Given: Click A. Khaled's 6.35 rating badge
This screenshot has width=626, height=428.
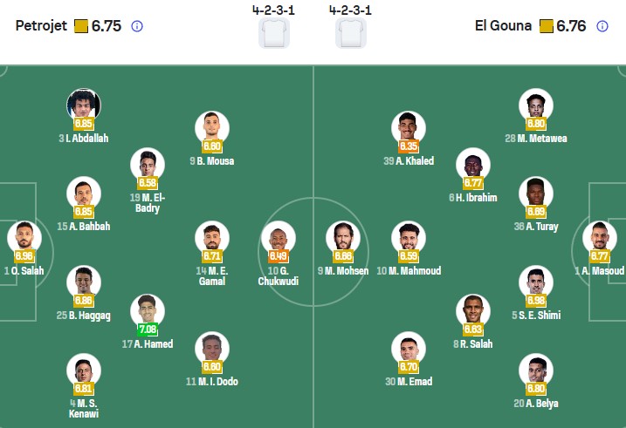Looking at the screenshot, I should click(409, 146).
